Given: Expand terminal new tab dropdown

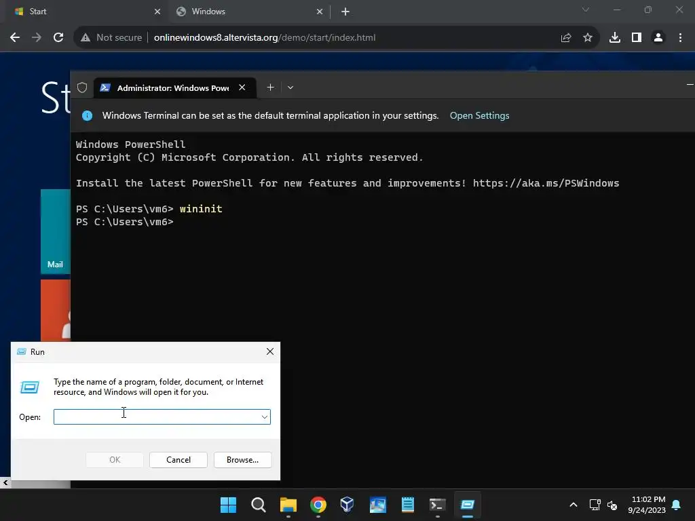Looking at the screenshot, I should point(290,88).
